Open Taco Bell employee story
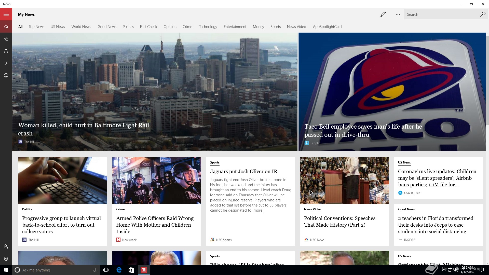The image size is (489, 275). (x=363, y=130)
